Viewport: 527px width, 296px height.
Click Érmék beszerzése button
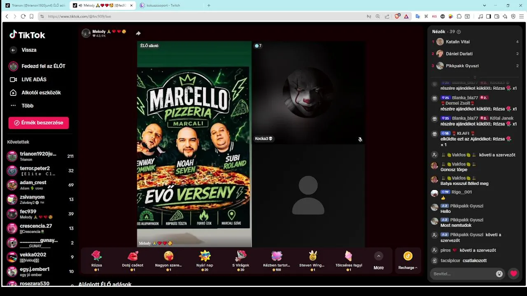[39, 123]
